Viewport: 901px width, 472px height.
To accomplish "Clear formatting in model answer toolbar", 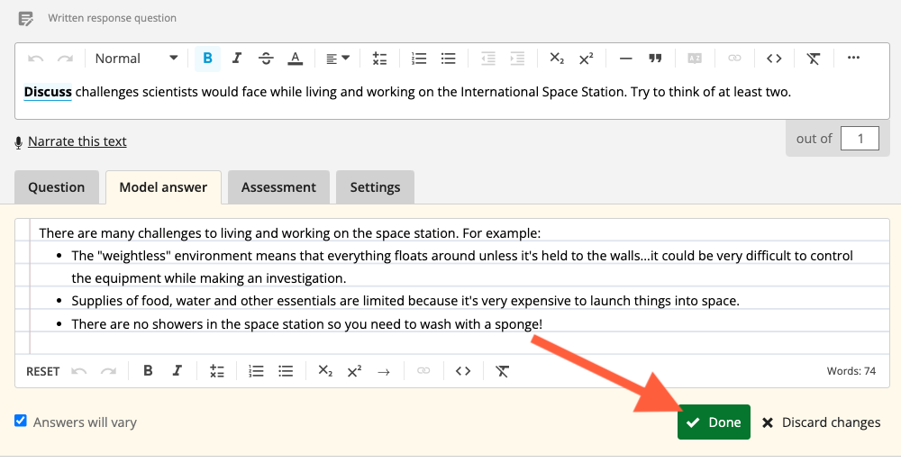I will coord(502,371).
